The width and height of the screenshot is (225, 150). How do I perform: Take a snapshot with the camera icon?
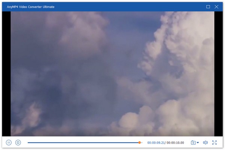tap(193, 142)
